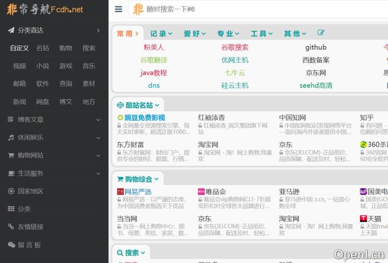Open the seehd高清 link
Screen dimensions: 388x263
coord(316,85)
